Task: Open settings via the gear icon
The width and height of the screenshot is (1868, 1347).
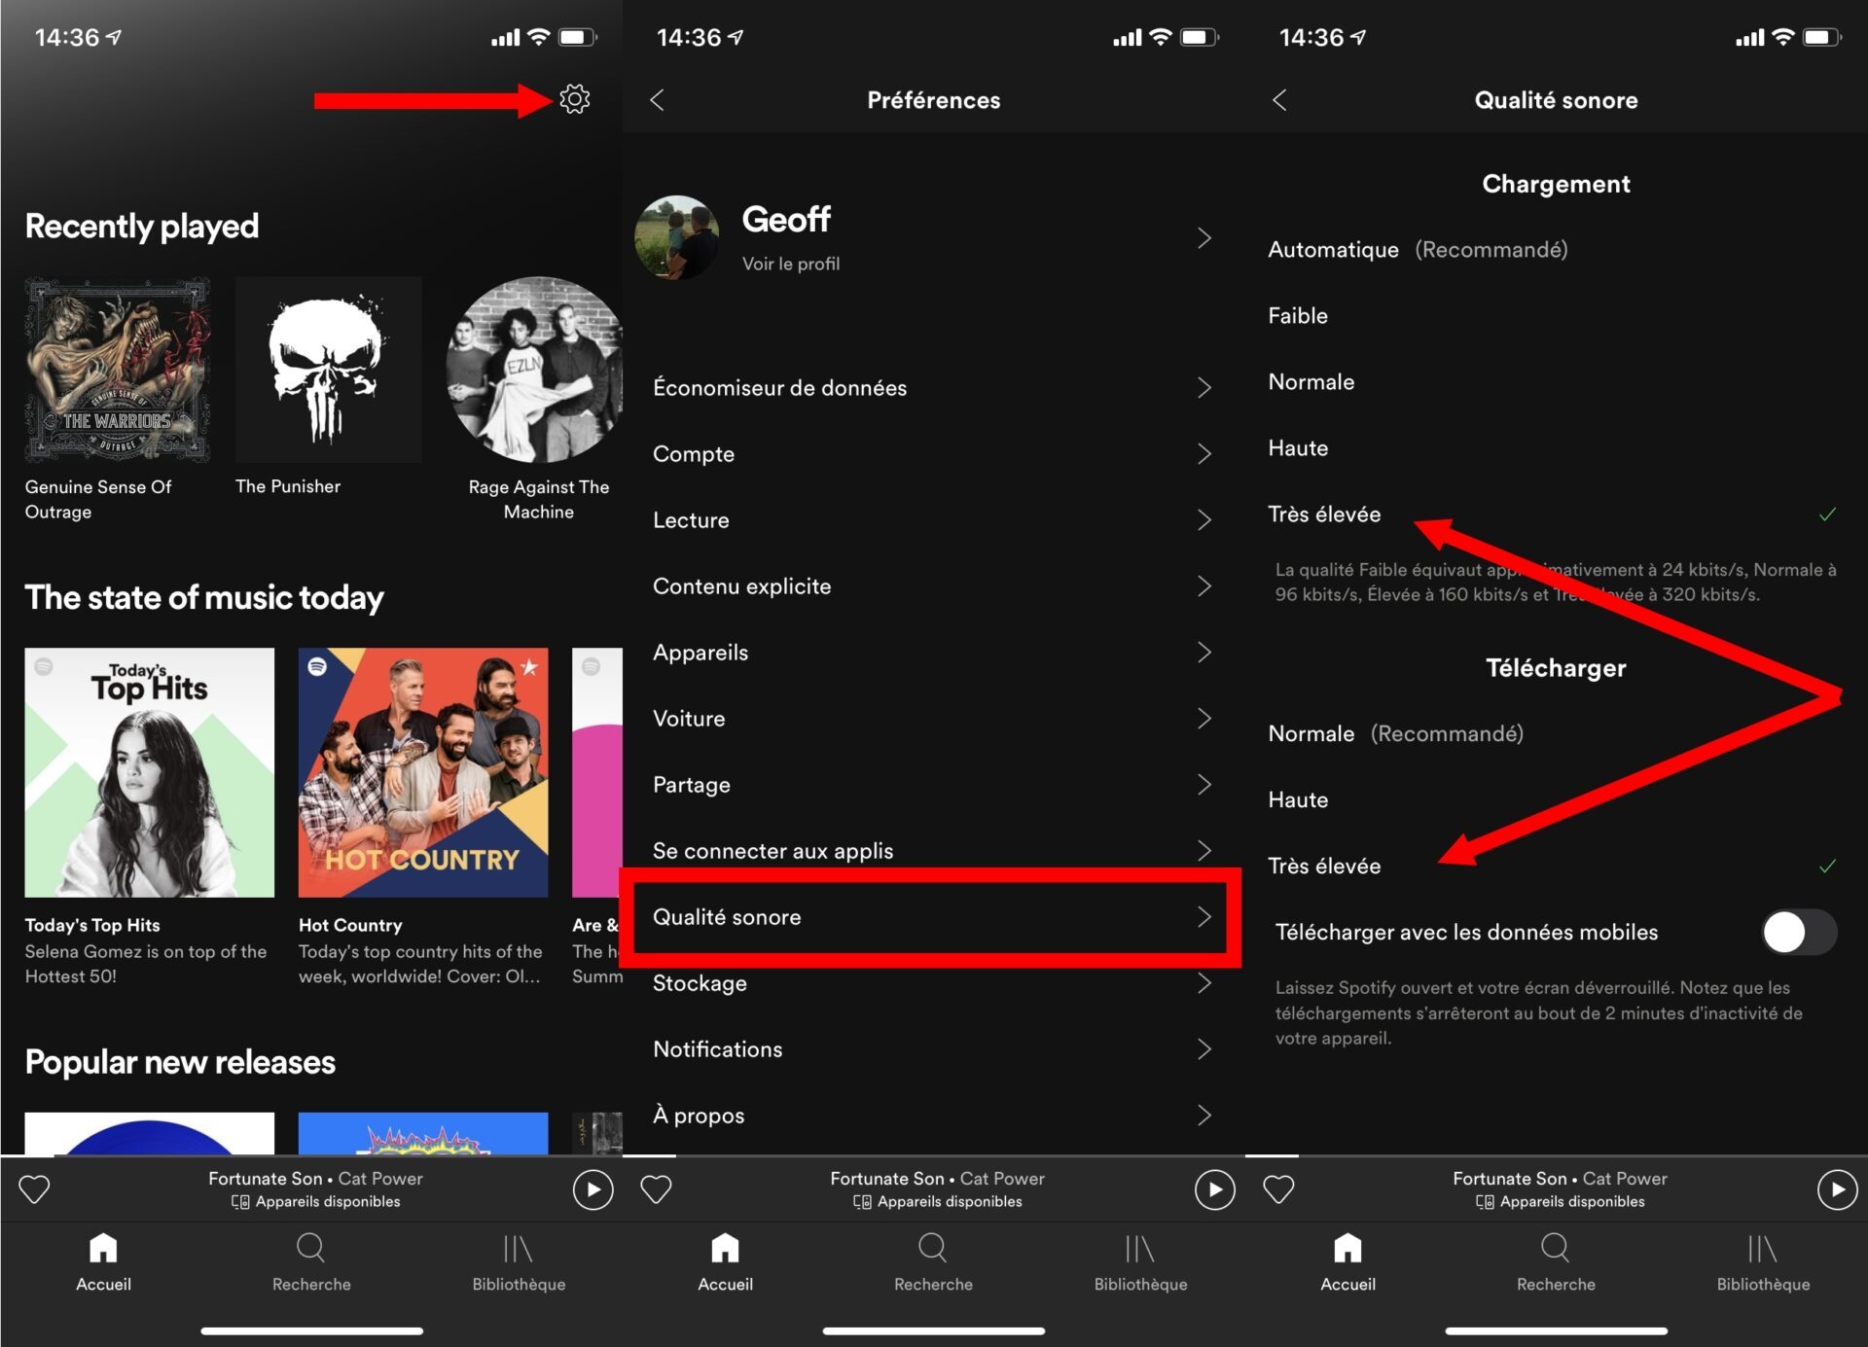Action: pyautogui.click(x=574, y=99)
